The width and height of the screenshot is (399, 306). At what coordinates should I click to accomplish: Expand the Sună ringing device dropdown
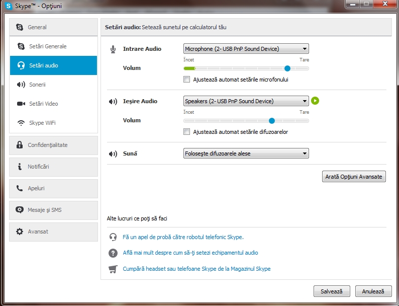(x=246, y=154)
